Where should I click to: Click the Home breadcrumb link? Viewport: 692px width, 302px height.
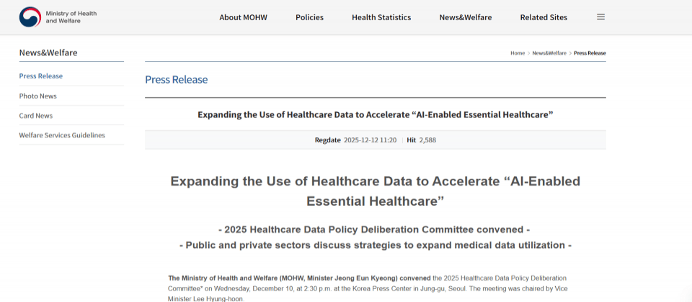click(x=518, y=53)
